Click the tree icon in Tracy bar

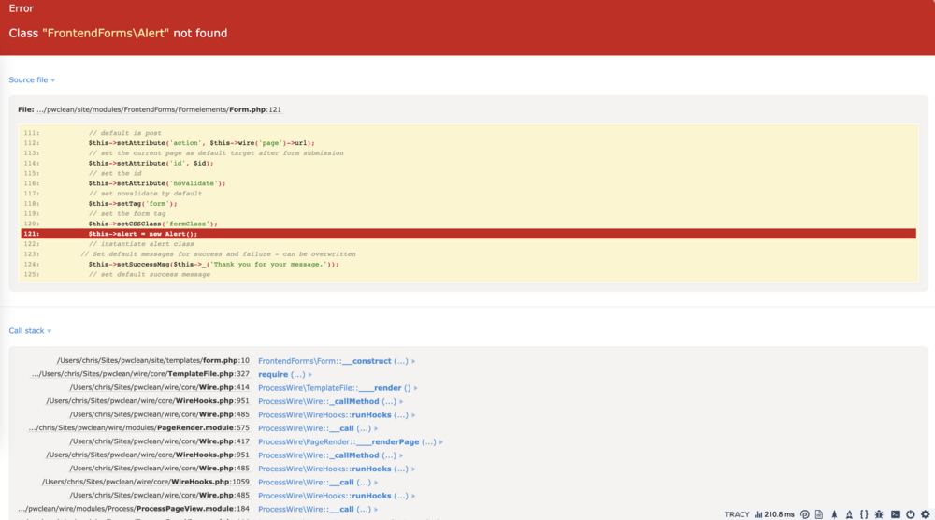[x=834, y=514]
